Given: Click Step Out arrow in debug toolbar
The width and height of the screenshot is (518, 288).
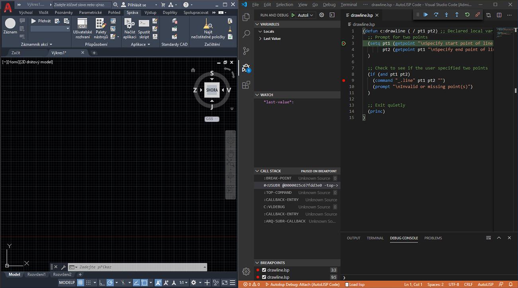Looking at the screenshot, I should (457, 15).
